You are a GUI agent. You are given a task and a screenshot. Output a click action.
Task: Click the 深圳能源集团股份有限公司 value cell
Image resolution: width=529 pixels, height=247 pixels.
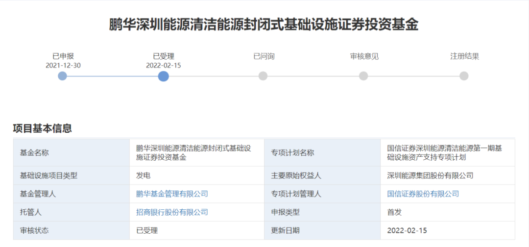point(448,175)
